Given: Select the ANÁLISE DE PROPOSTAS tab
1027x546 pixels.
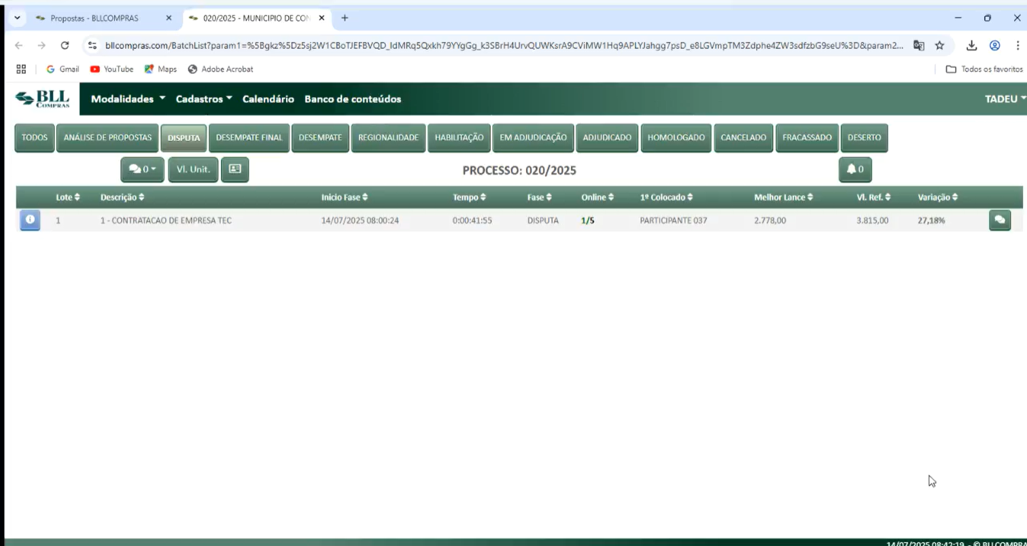Looking at the screenshot, I should click(x=107, y=138).
